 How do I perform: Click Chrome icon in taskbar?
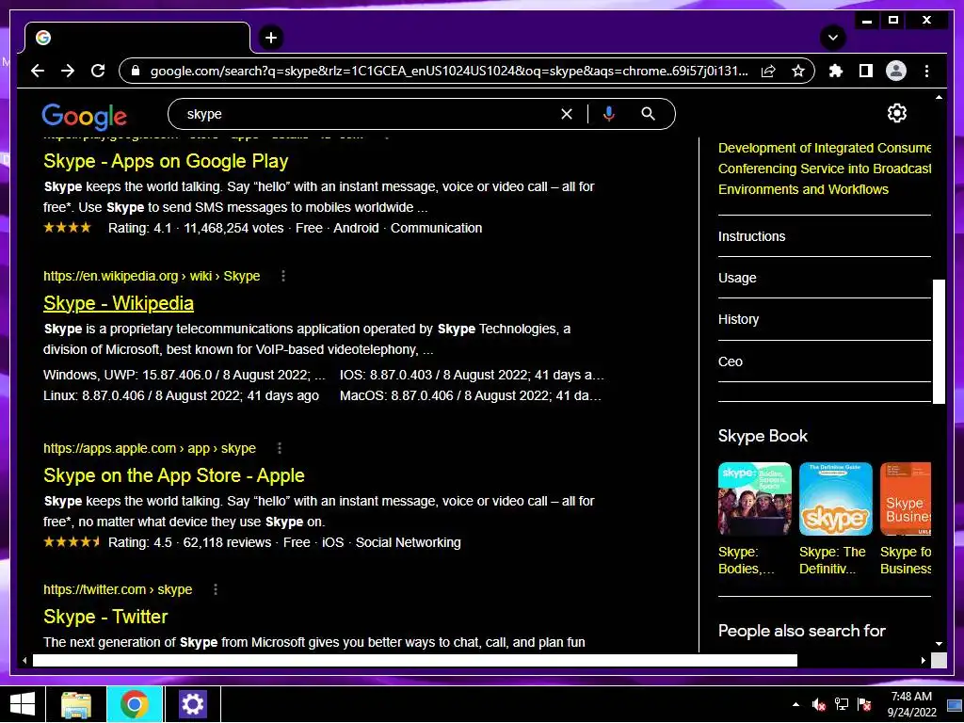tap(135, 704)
